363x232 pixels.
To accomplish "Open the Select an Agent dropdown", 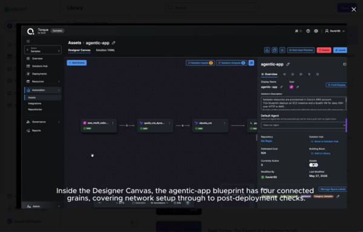I will pos(303,125).
